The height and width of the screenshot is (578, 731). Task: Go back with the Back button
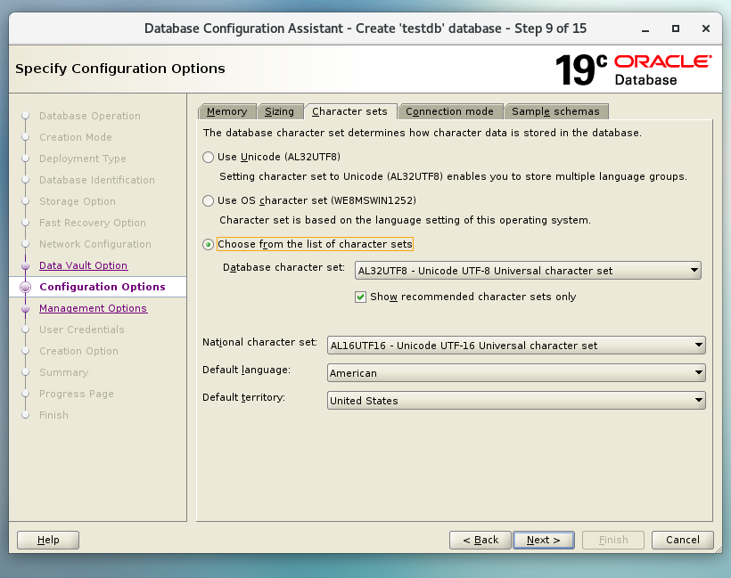pyautogui.click(x=480, y=540)
